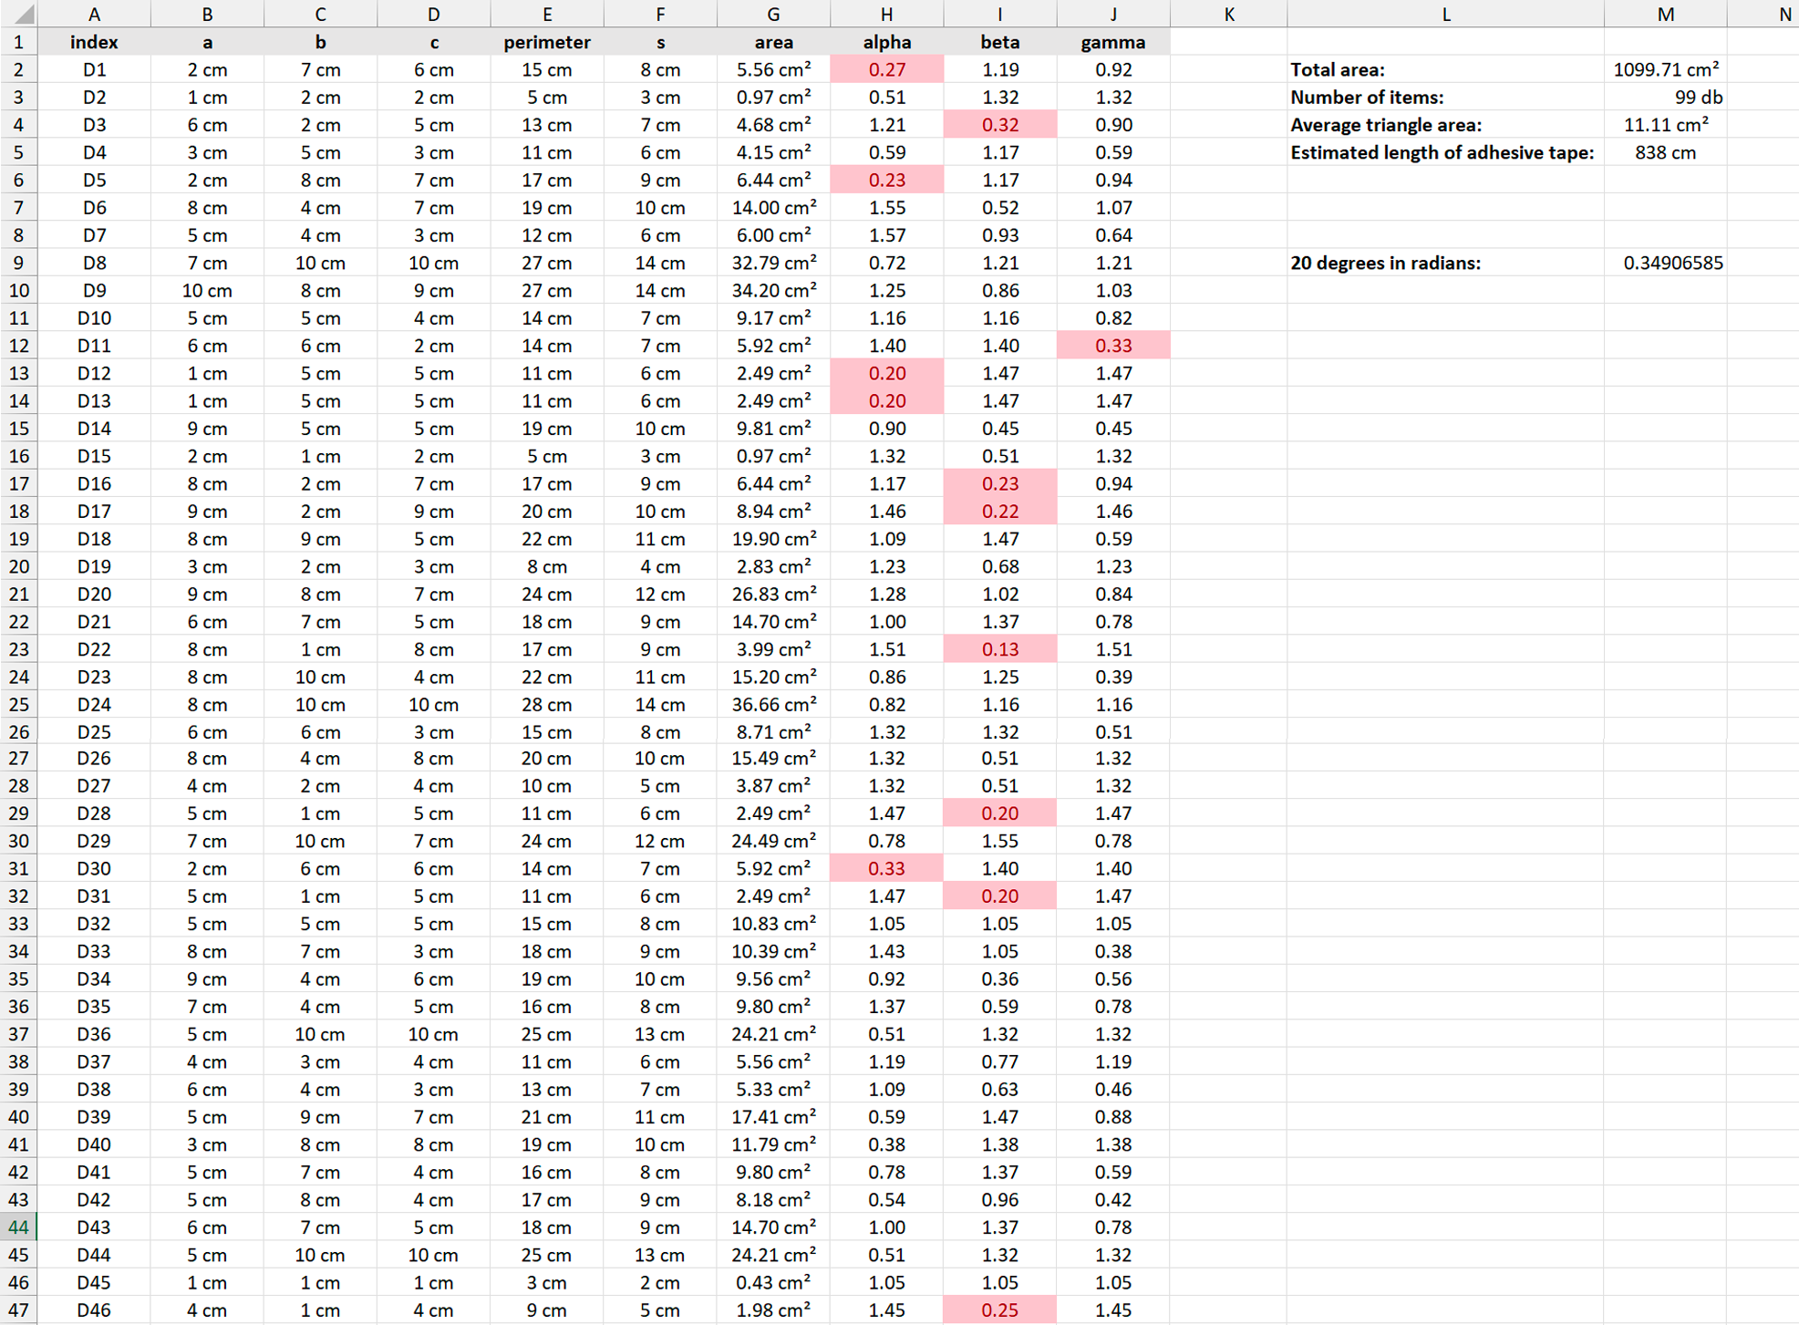1799x1325 pixels.
Task: Click area cell 8.18 cm²
Action: click(x=773, y=1200)
